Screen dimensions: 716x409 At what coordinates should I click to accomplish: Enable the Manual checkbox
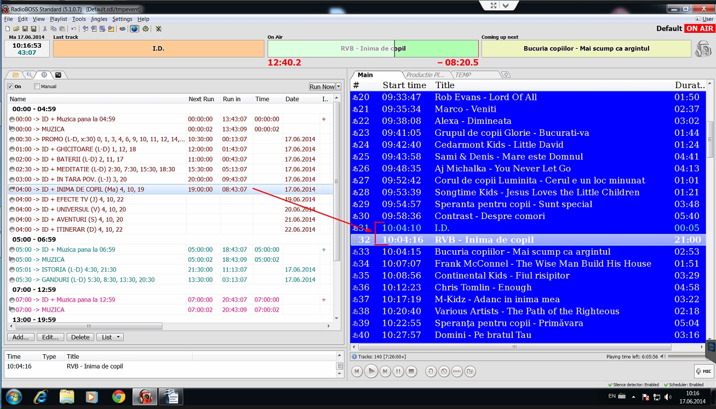click(x=37, y=87)
